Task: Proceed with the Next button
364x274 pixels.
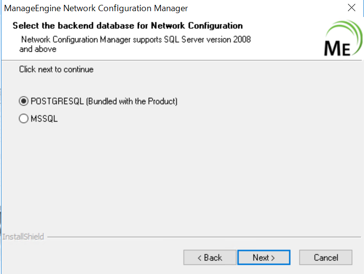Action: [264, 258]
